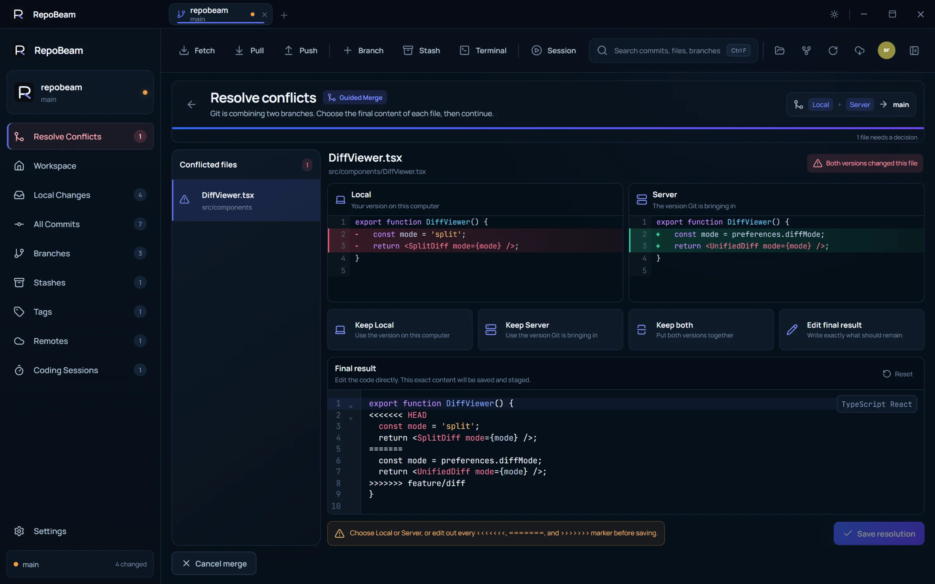This screenshot has width=935, height=584.
Task: Click TypeScript React language label
Action: click(877, 404)
